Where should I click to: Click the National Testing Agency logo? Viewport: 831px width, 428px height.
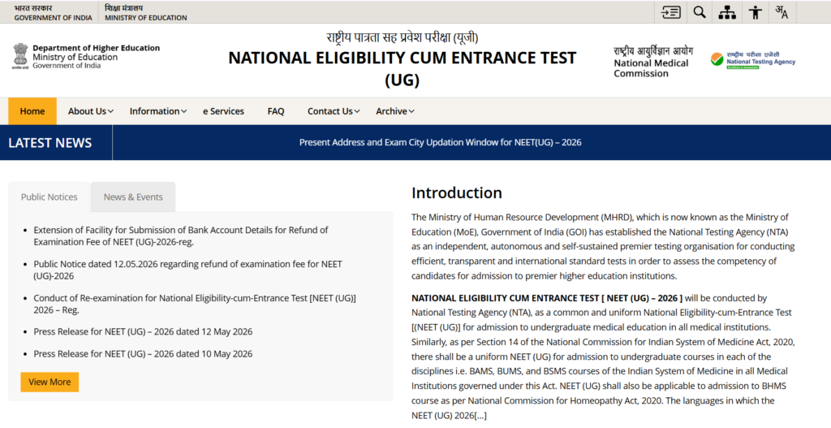coord(752,60)
